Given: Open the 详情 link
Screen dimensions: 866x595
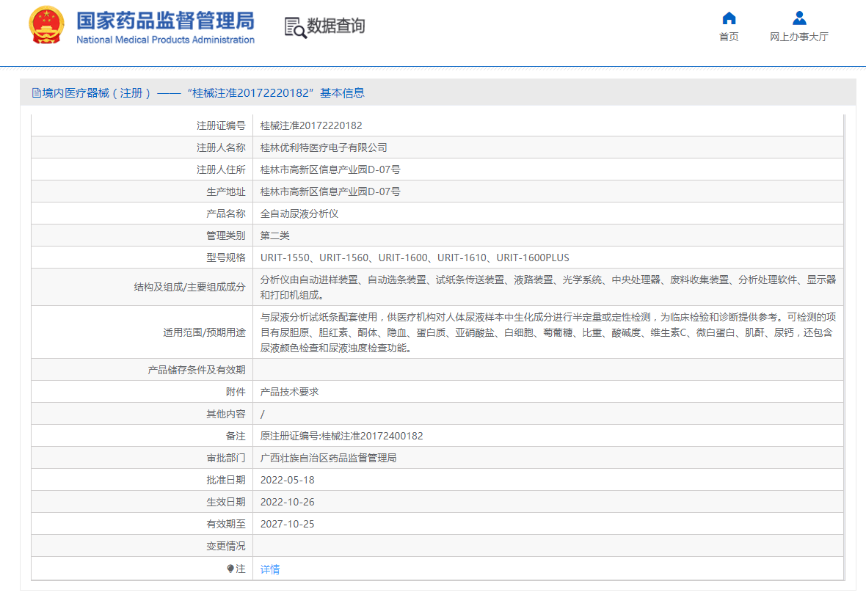Looking at the screenshot, I should pyautogui.click(x=270, y=569).
